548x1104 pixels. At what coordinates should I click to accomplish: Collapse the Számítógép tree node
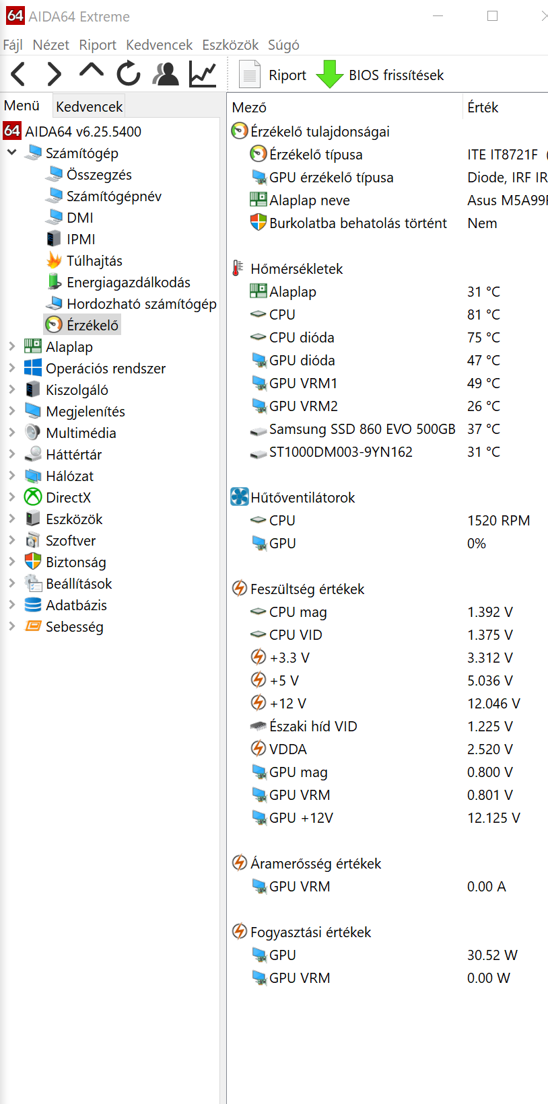tap(11, 153)
